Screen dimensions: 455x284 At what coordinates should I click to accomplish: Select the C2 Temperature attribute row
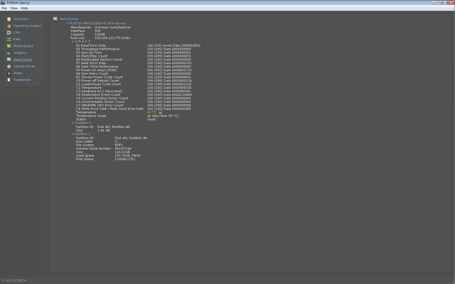click(x=134, y=88)
